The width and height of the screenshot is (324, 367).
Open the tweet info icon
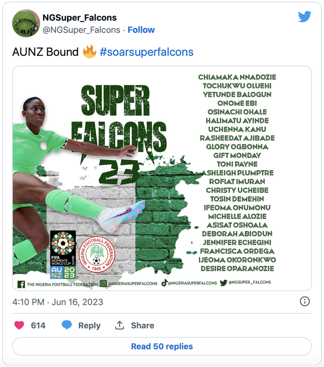point(305,301)
